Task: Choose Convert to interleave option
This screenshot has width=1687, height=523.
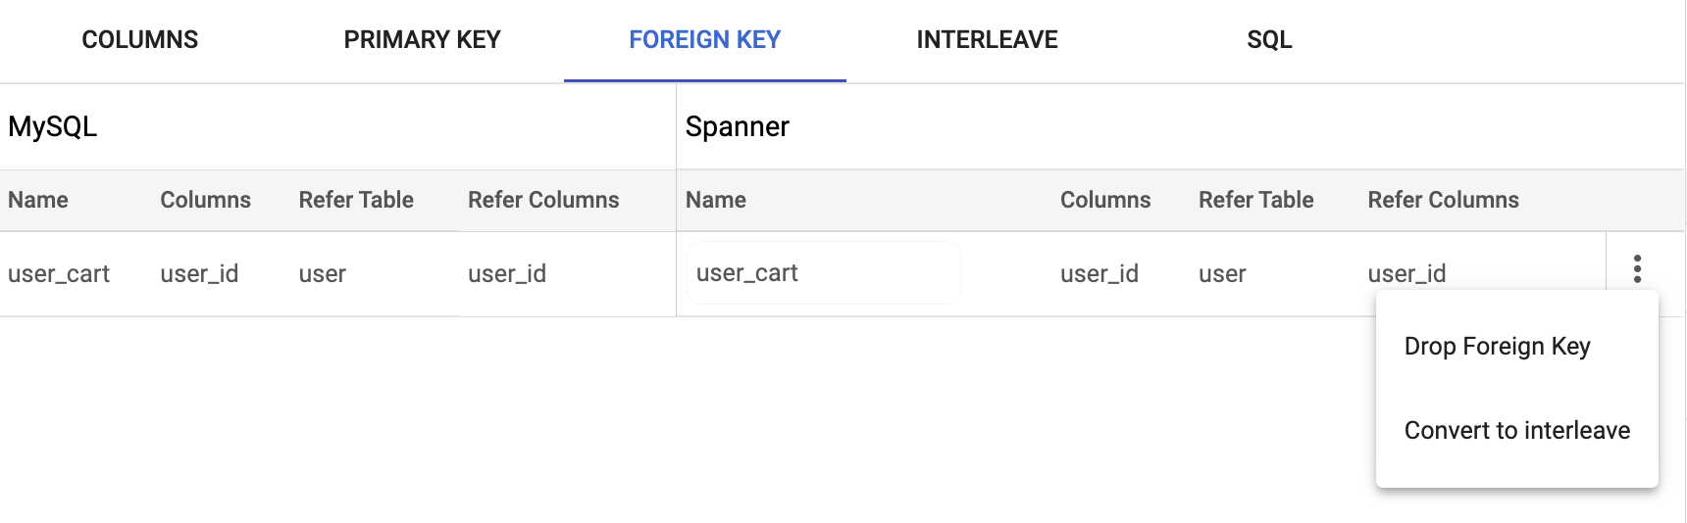Action: [1517, 431]
